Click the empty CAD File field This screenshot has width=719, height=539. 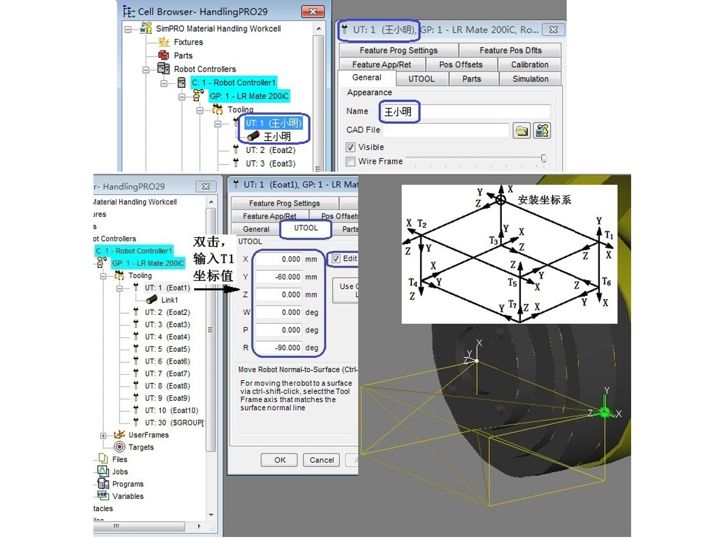point(446,130)
